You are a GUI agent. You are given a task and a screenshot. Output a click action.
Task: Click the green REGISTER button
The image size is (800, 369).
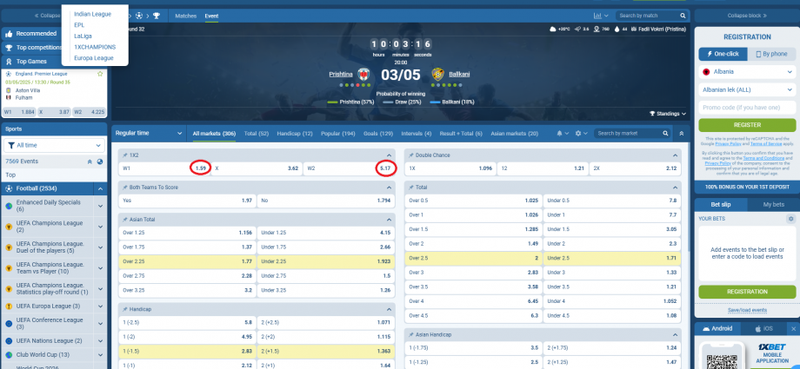coord(747,125)
